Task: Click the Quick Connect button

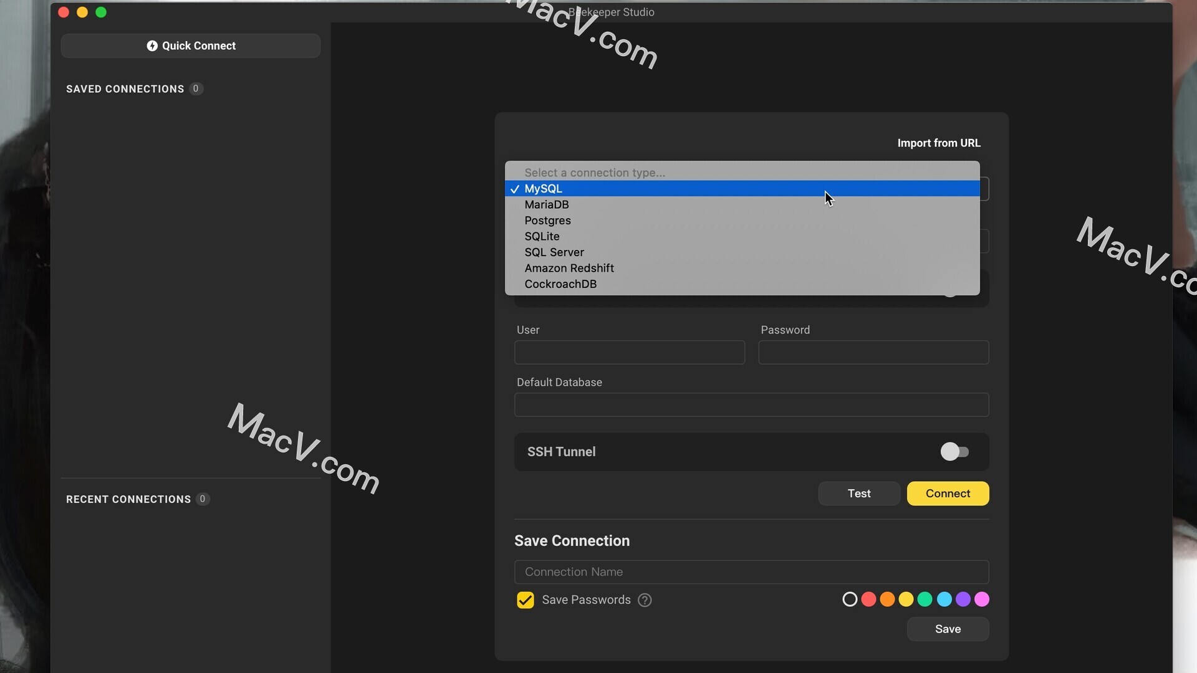Action: pyautogui.click(x=191, y=45)
